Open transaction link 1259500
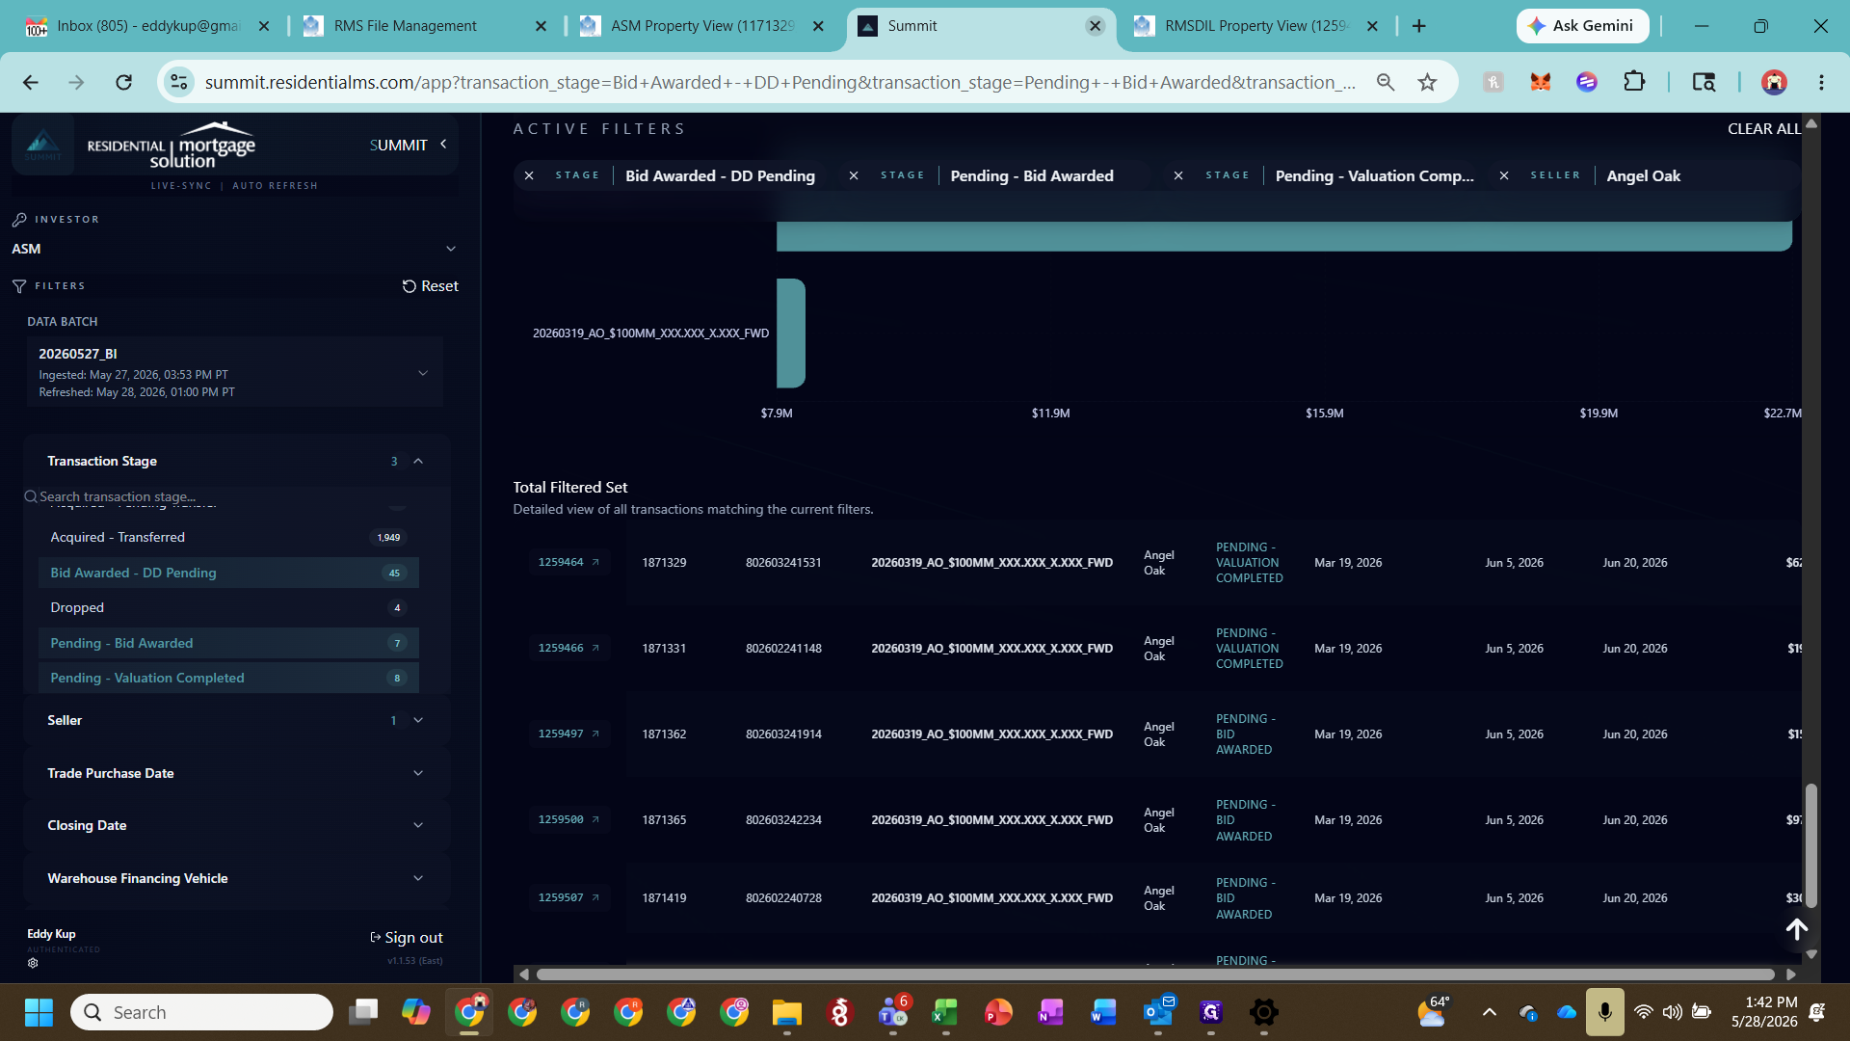Screen dimensions: 1850x1041 pyautogui.click(x=568, y=819)
